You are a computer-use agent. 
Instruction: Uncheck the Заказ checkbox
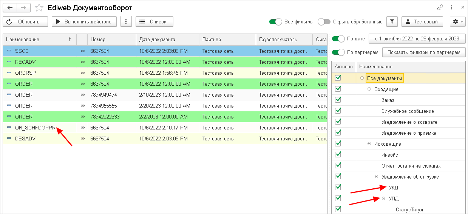point(338,100)
